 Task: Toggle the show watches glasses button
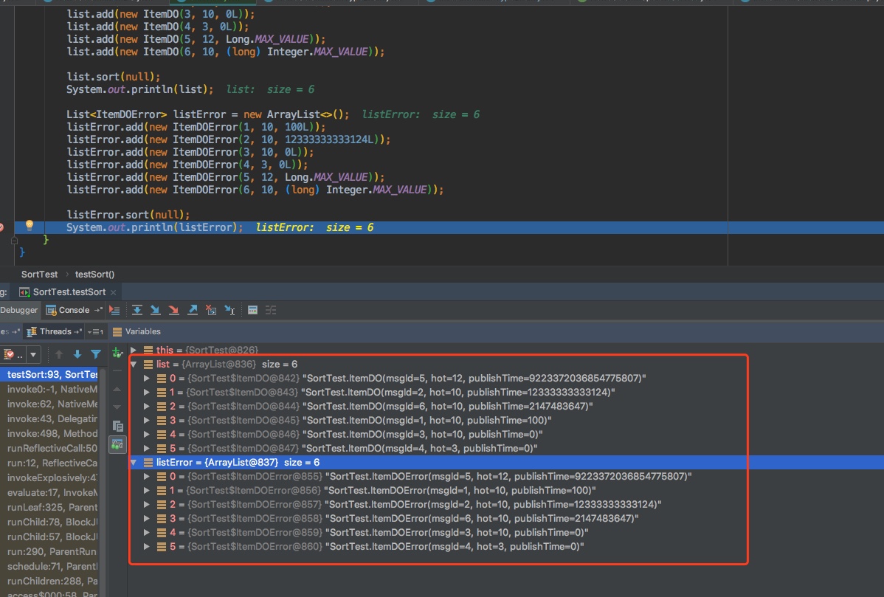(x=117, y=444)
